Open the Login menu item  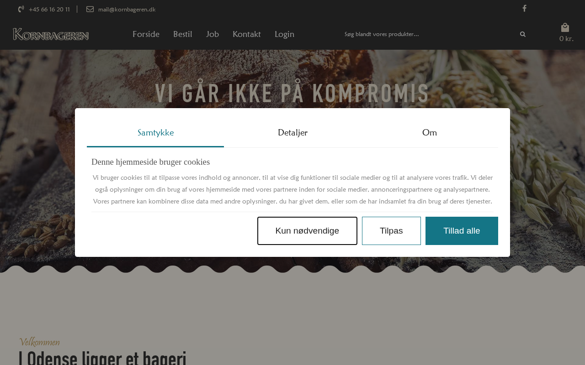(284, 34)
